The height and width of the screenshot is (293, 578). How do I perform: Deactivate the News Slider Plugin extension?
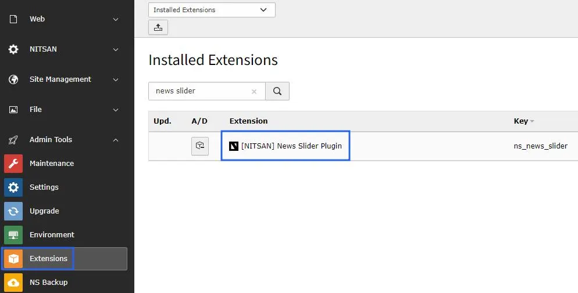[200, 146]
